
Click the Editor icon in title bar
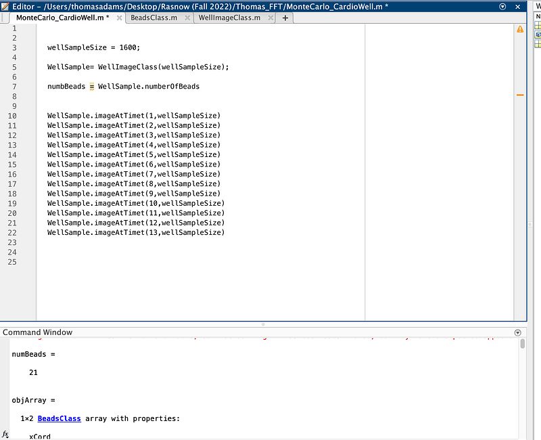pos(6,6)
